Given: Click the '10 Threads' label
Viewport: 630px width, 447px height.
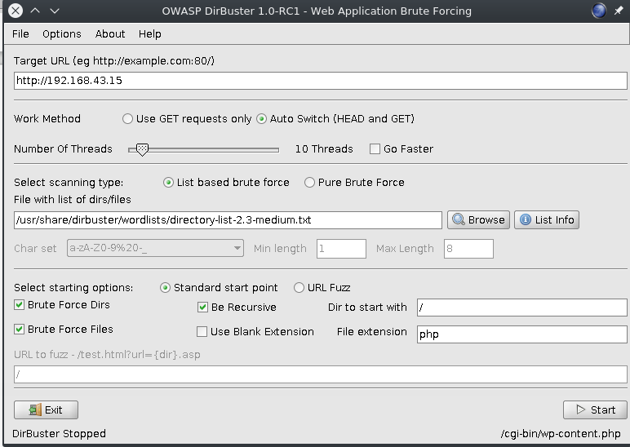Looking at the screenshot, I should coord(324,149).
